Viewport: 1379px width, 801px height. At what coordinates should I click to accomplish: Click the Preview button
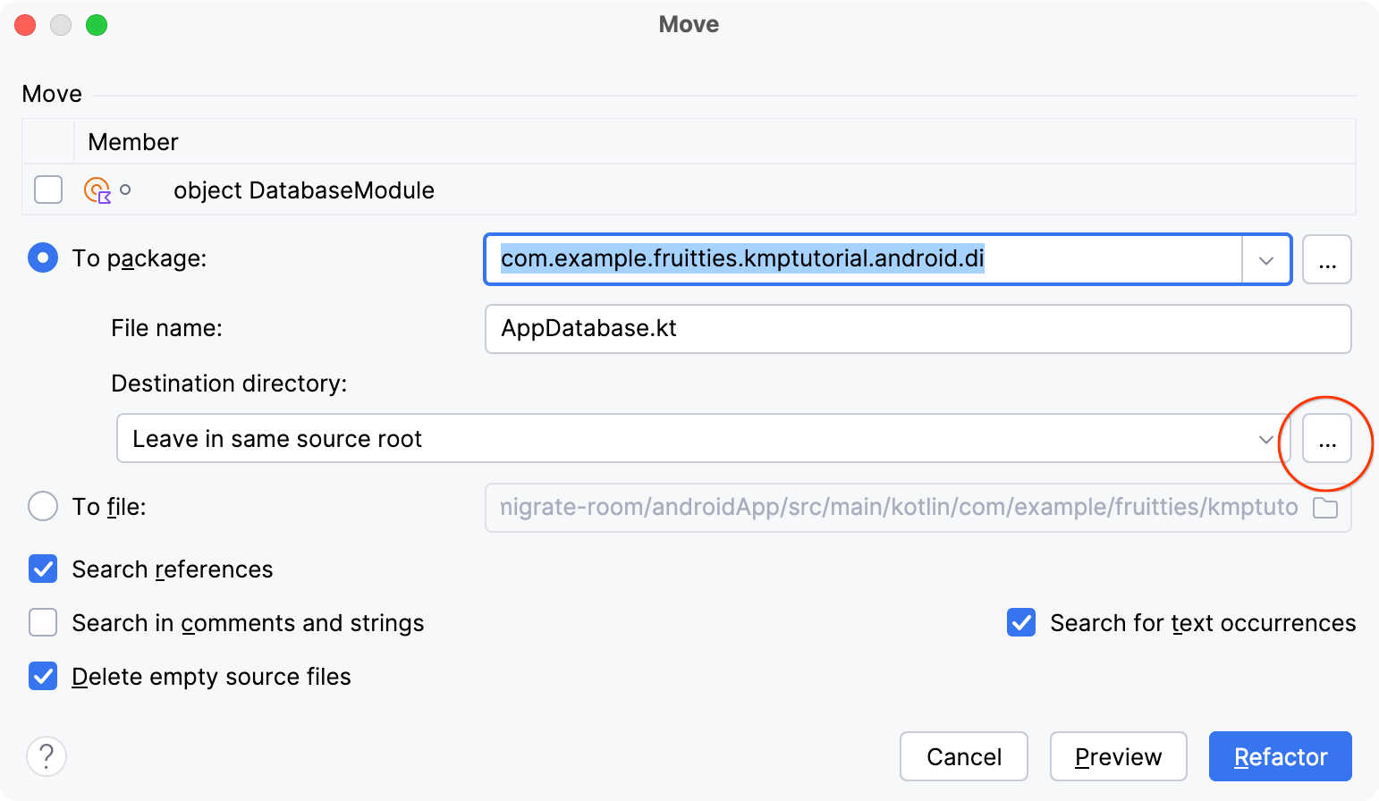1118,756
